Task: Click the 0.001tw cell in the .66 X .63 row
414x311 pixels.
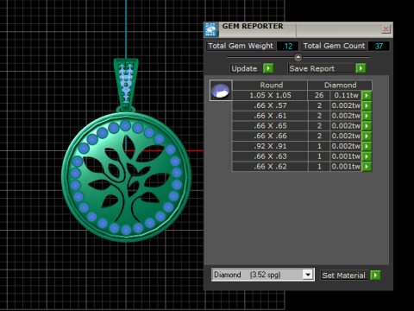Action: click(x=346, y=156)
